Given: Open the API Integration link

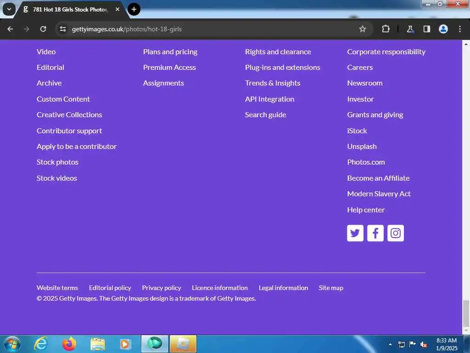Looking at the screenshot, I should click(x=269, y=99).
